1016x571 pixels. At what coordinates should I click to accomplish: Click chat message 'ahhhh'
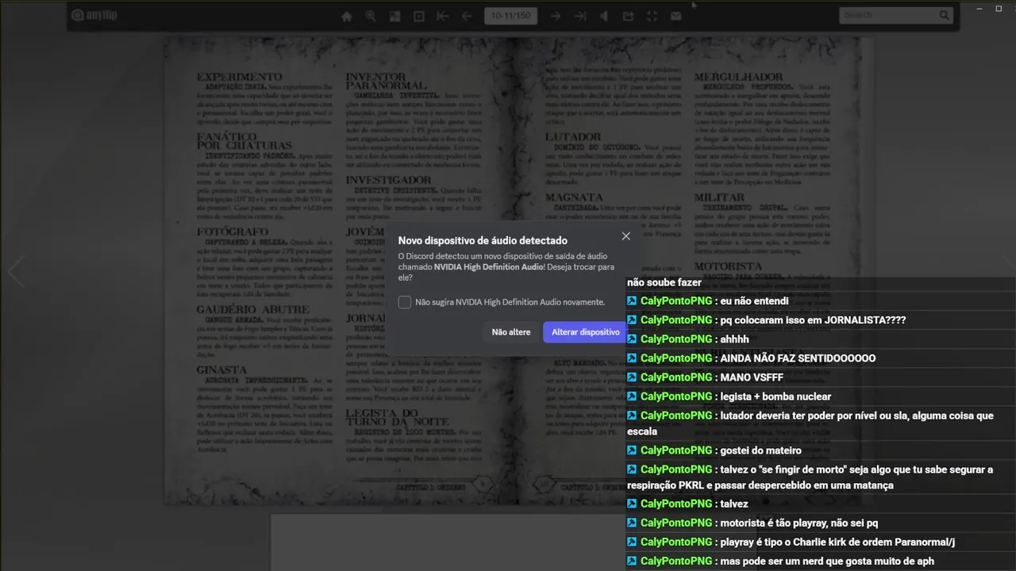734,339
